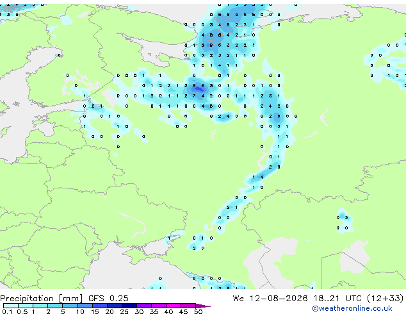Select the 15–20 mm legend swatch
The height and width of the screenshot is (314, 406).
pos(100,306)
